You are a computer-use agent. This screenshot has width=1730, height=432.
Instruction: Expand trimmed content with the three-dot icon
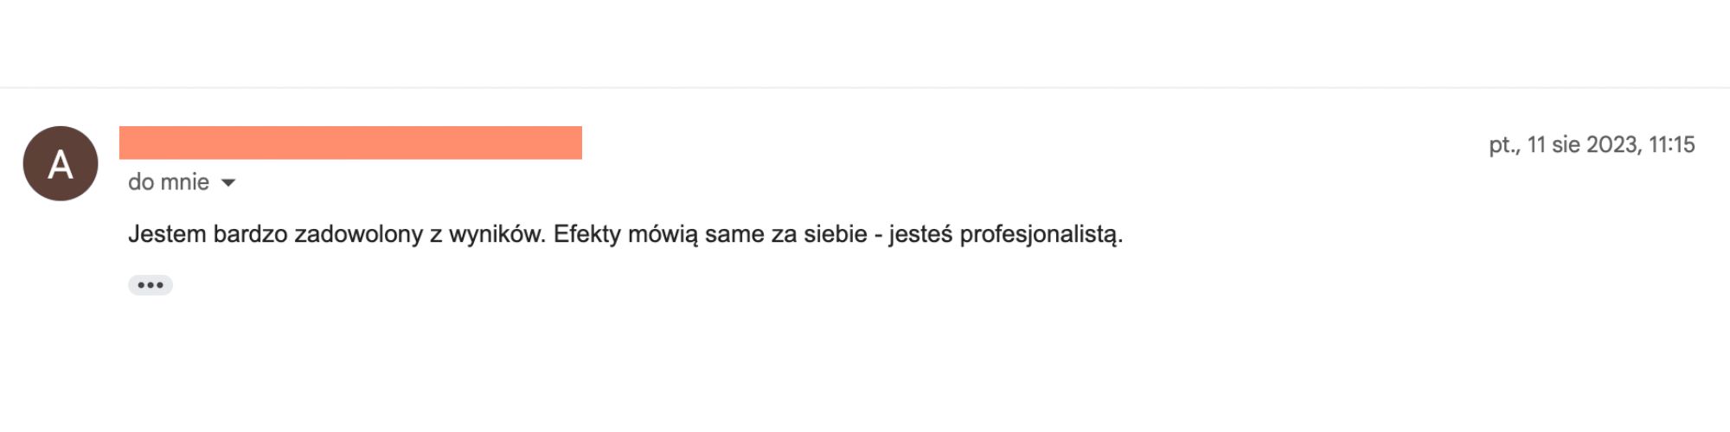[151, 285]
